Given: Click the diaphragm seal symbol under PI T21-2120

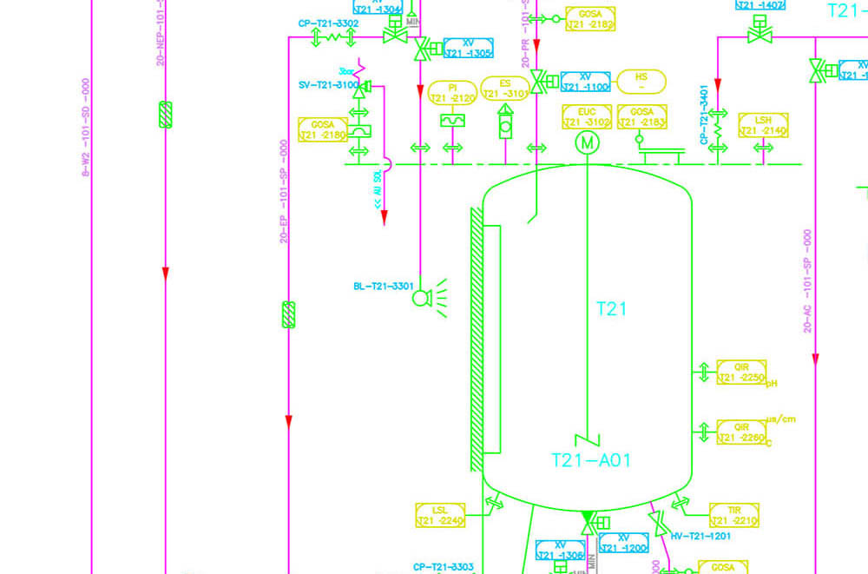Looking at the screenshot, I should pyautogui.click(x=452, y=120).
